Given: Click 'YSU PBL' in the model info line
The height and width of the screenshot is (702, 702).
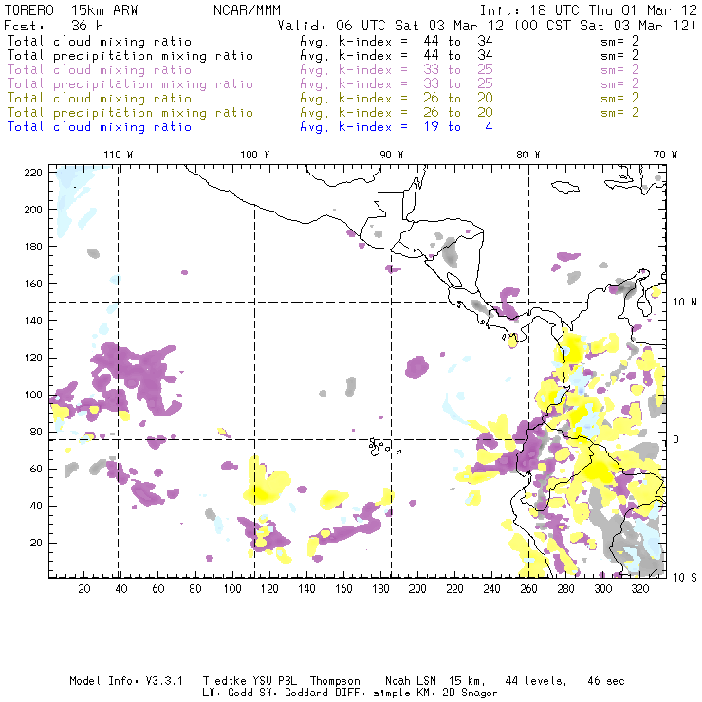Looking at the screenshot, I should coord(274,681).
